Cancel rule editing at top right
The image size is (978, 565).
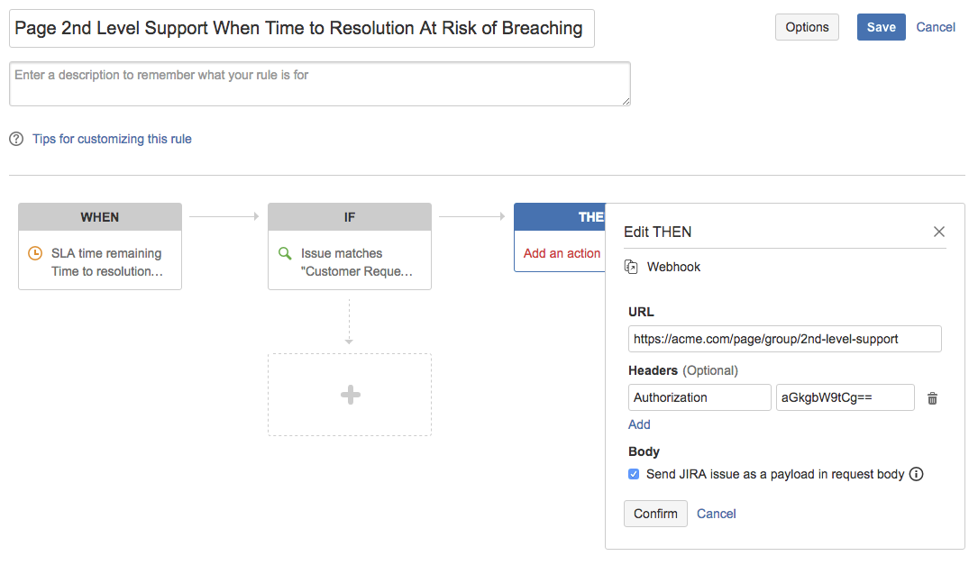(936, 27)
